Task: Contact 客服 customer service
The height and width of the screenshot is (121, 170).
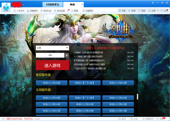Action: coord(132,11)
